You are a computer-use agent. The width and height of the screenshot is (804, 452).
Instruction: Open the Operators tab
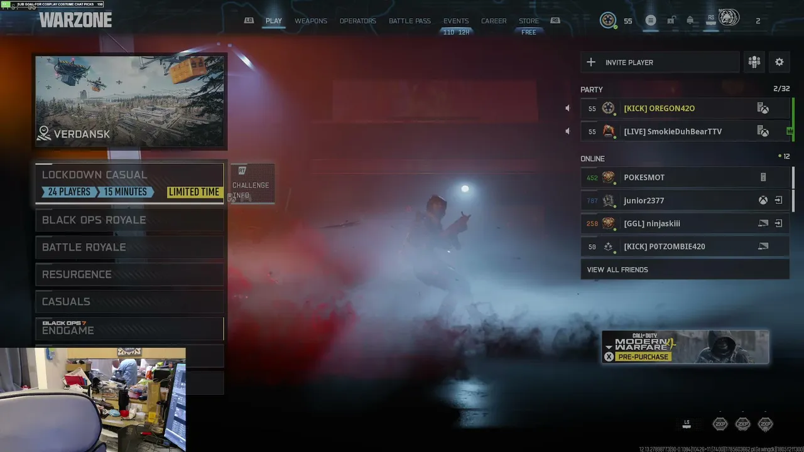[358, 21]
